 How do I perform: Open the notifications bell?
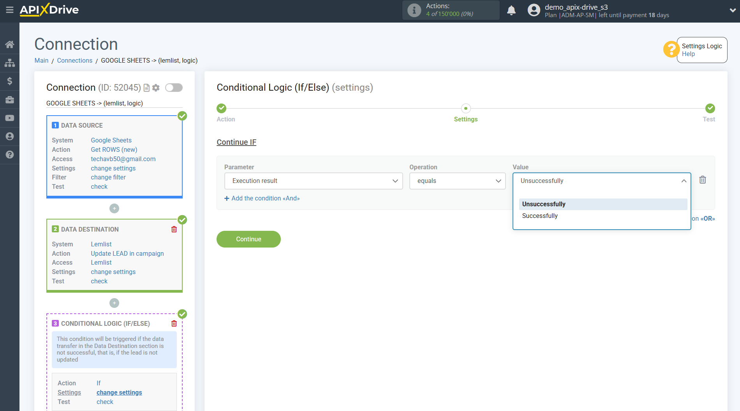click(511, 10)
